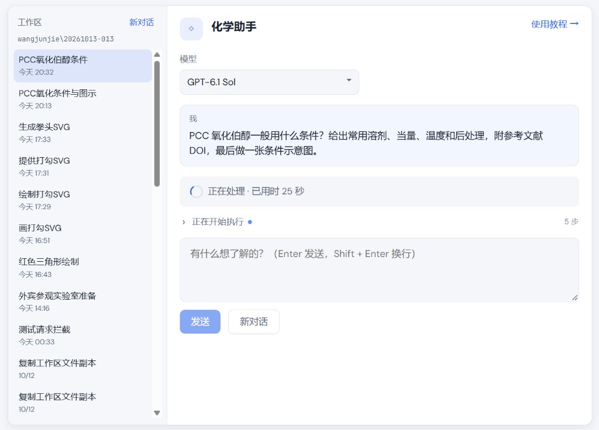599x430 pixels.
Task: Click the blue dot next to 正在开始执行
Action: coord(250,221)
